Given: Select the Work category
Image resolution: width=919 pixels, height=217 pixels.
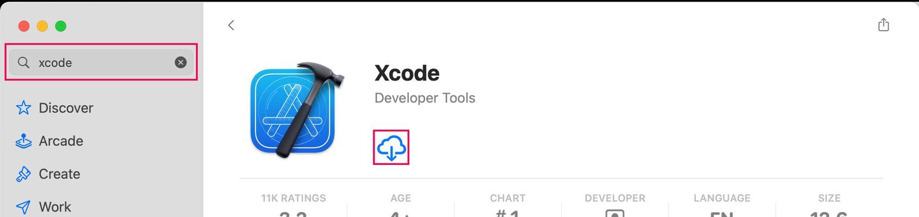Looking at the screenshot, I should (55, 207).
